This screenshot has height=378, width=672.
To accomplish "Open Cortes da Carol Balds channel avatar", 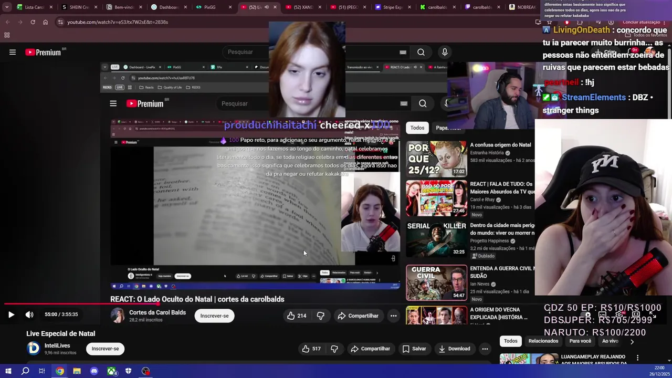I will [118, 316].
